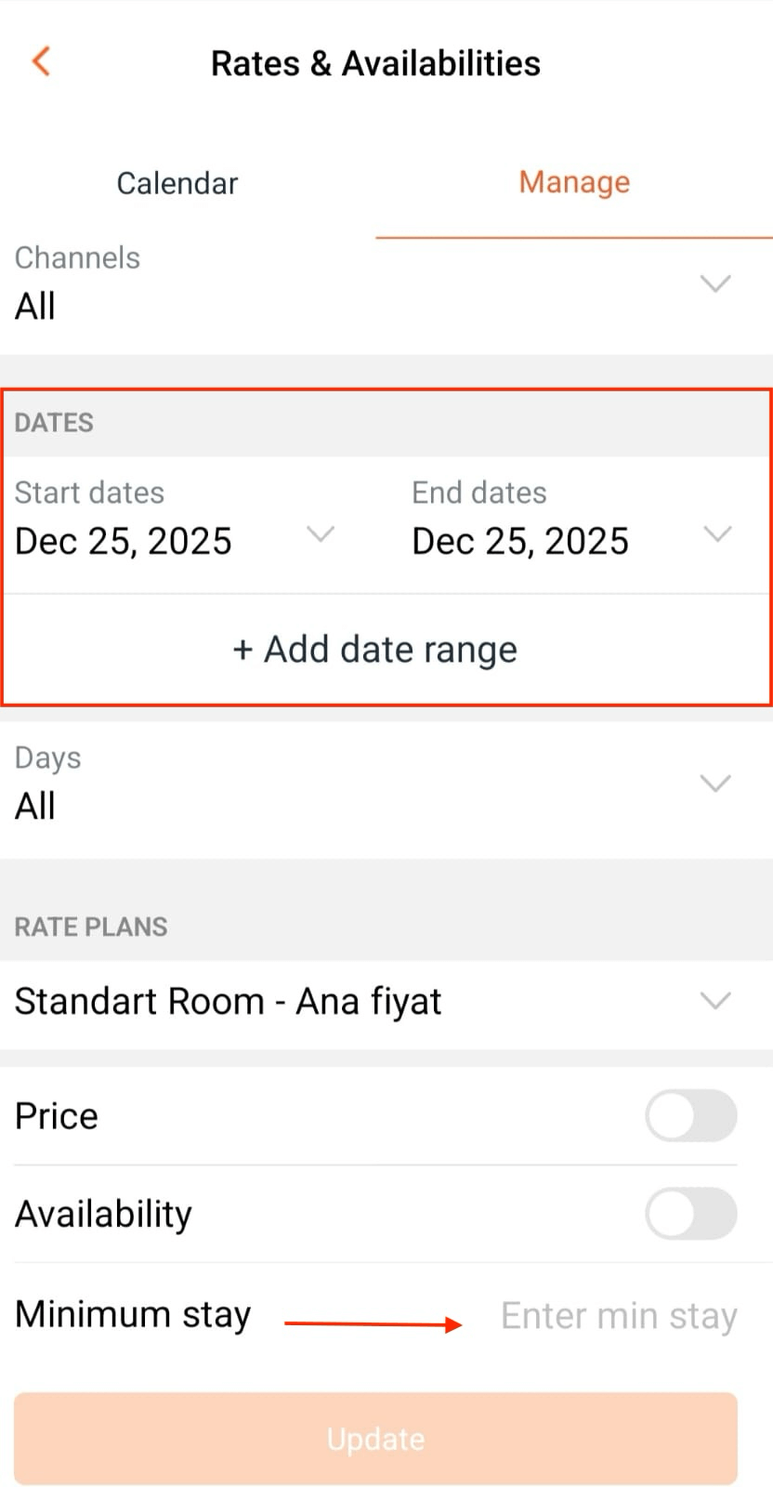The height and width of the screenshot is (1487, 773).
Task: Tap the Minimum stay label
Action: click(133, 1314)
